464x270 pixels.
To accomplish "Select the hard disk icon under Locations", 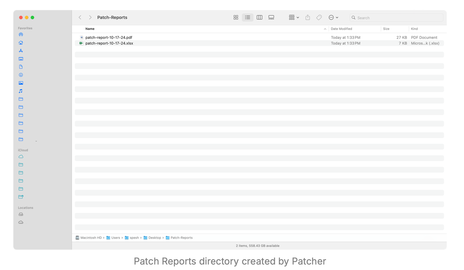I will [21, 214].
